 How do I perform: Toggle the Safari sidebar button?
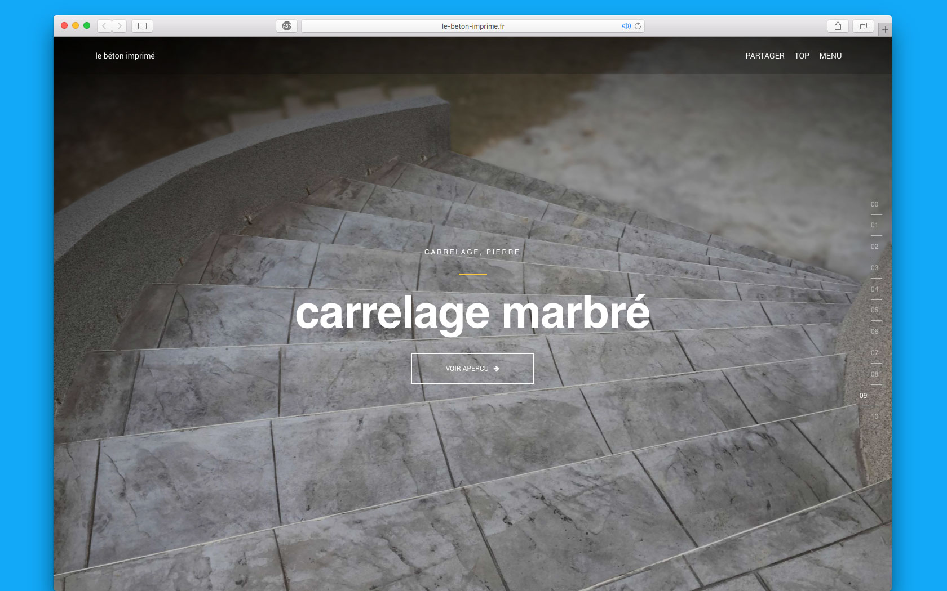[143, 26]
